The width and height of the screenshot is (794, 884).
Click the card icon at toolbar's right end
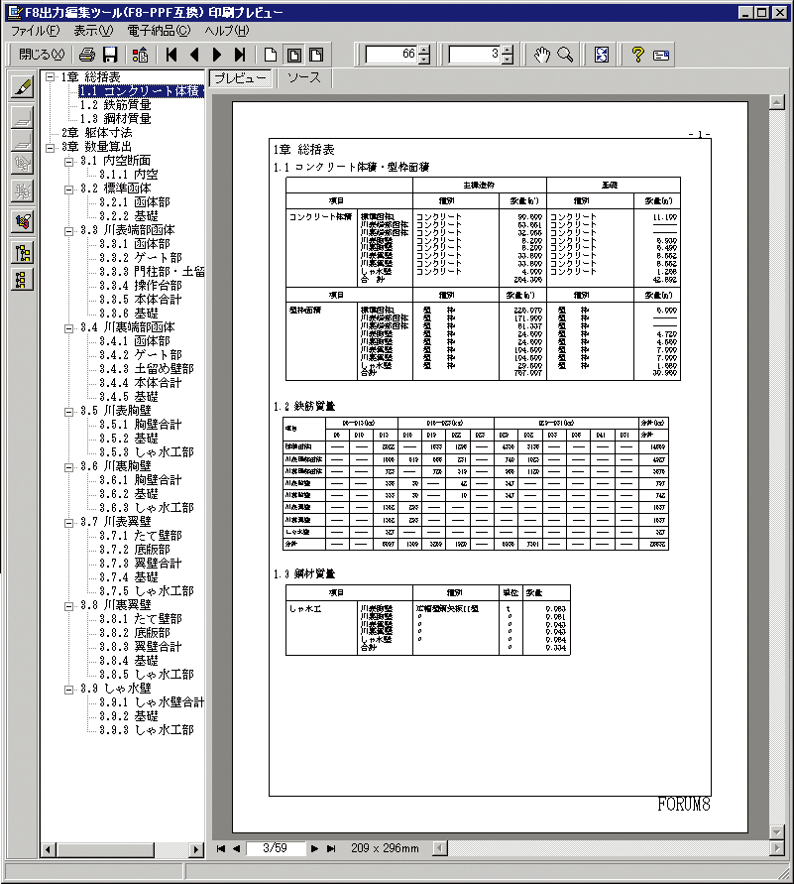pos(661,55)
